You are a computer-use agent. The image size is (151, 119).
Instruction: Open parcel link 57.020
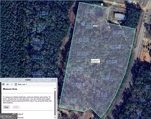[84, 40]
